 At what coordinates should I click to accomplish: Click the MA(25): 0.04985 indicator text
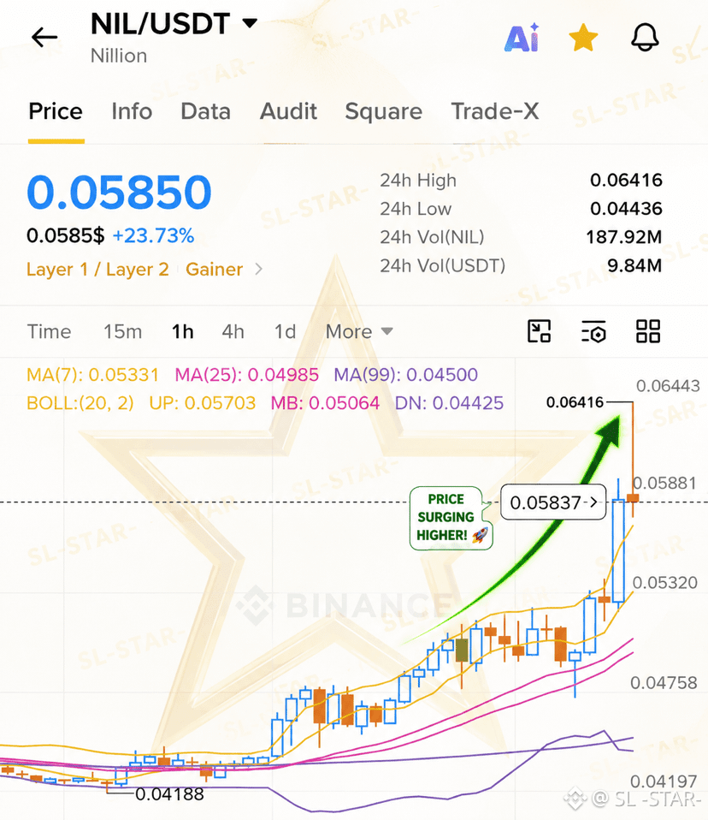(x=246, y=375)
